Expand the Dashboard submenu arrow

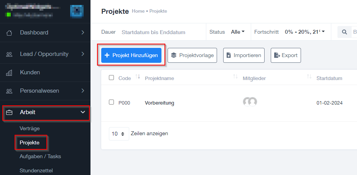pyautogui.click(x=83, y=33)
